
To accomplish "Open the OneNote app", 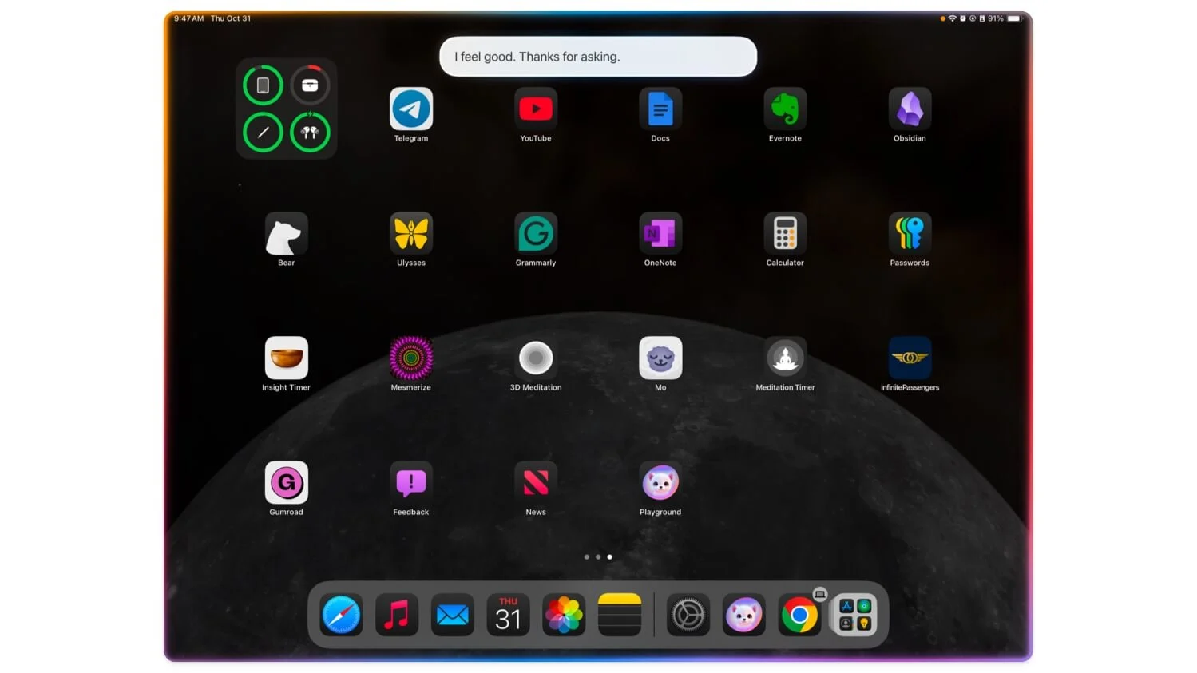I will tap(660, 234).
